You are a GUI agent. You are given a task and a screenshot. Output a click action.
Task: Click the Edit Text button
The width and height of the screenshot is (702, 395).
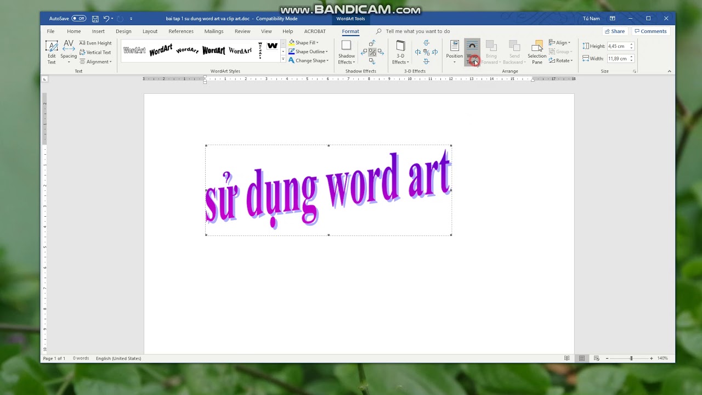[x=52, y=52]
